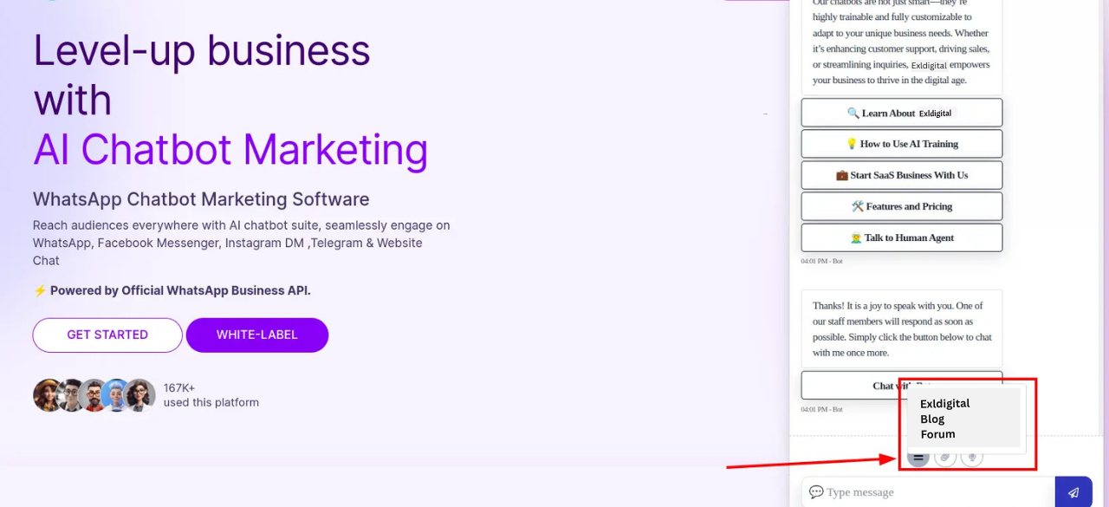This screenshot has height=507, width=1109.
Task: Open Forum from the popup menu
Action: 937,435
